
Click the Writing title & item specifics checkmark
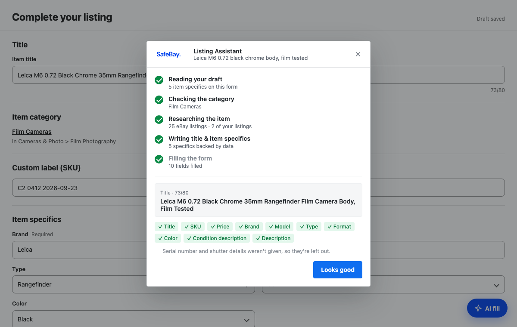click(x=159, y=139)
